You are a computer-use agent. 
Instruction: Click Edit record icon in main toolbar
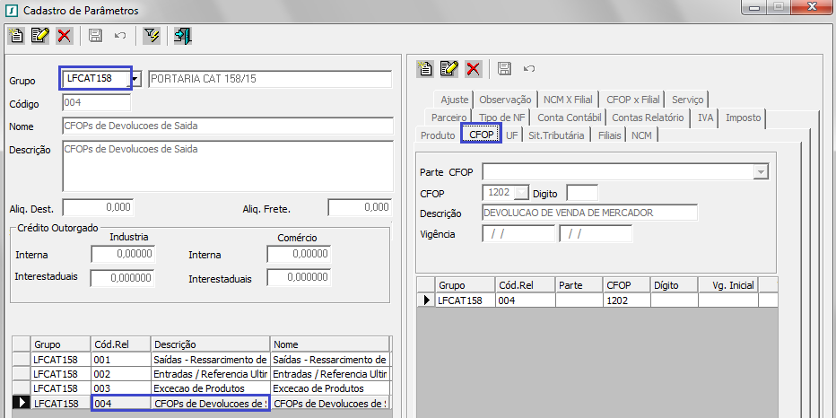pos(40,36)
